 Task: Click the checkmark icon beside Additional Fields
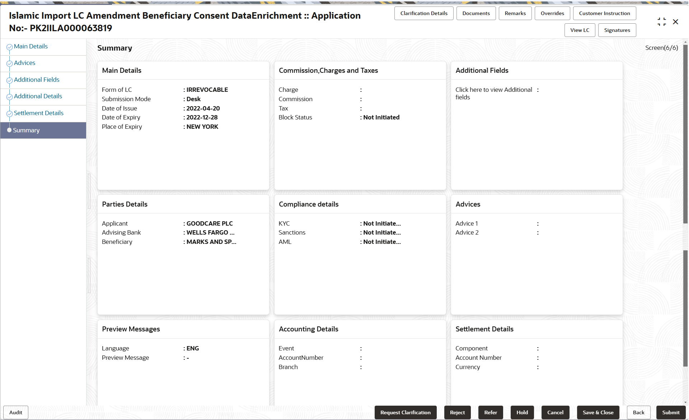pos(10,80)
